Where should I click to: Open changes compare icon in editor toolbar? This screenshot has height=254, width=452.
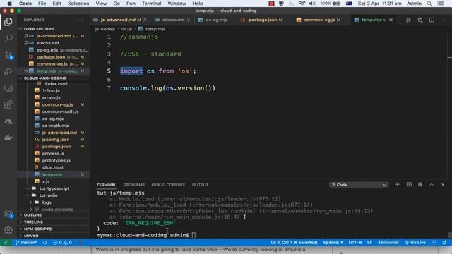[420, 20]
